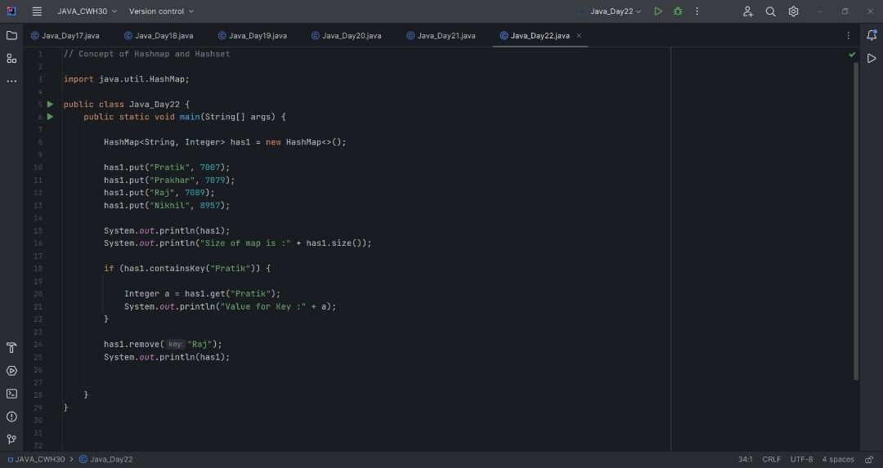Image resolution: width=883 pixels, height=468 pixels.
Task: Open line separator CRLF selector
Action: (x=772, y=460)
